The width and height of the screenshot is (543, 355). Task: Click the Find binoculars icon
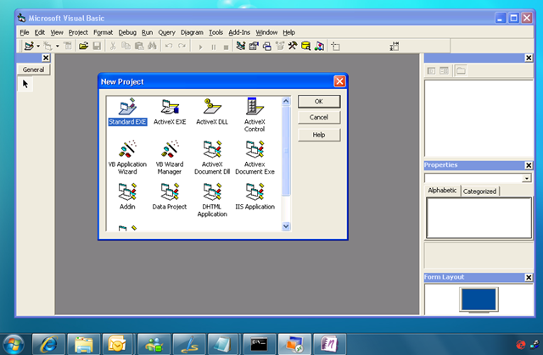point(152,46)
